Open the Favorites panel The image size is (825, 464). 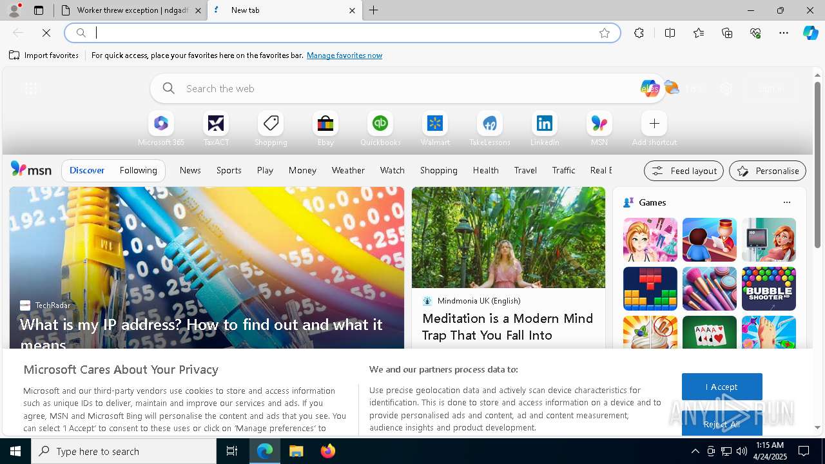699,33
